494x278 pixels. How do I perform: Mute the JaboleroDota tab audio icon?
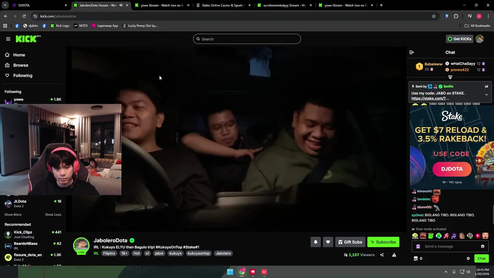(x=121, y=5)
